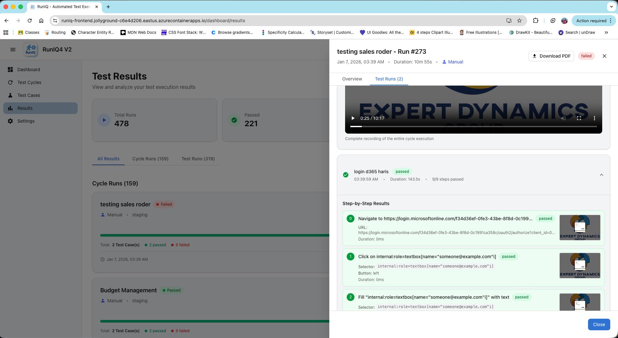Screen dimensions: 618x338
Task: Click the Settings gear icon in sidebar
Action: pos(10,121)
